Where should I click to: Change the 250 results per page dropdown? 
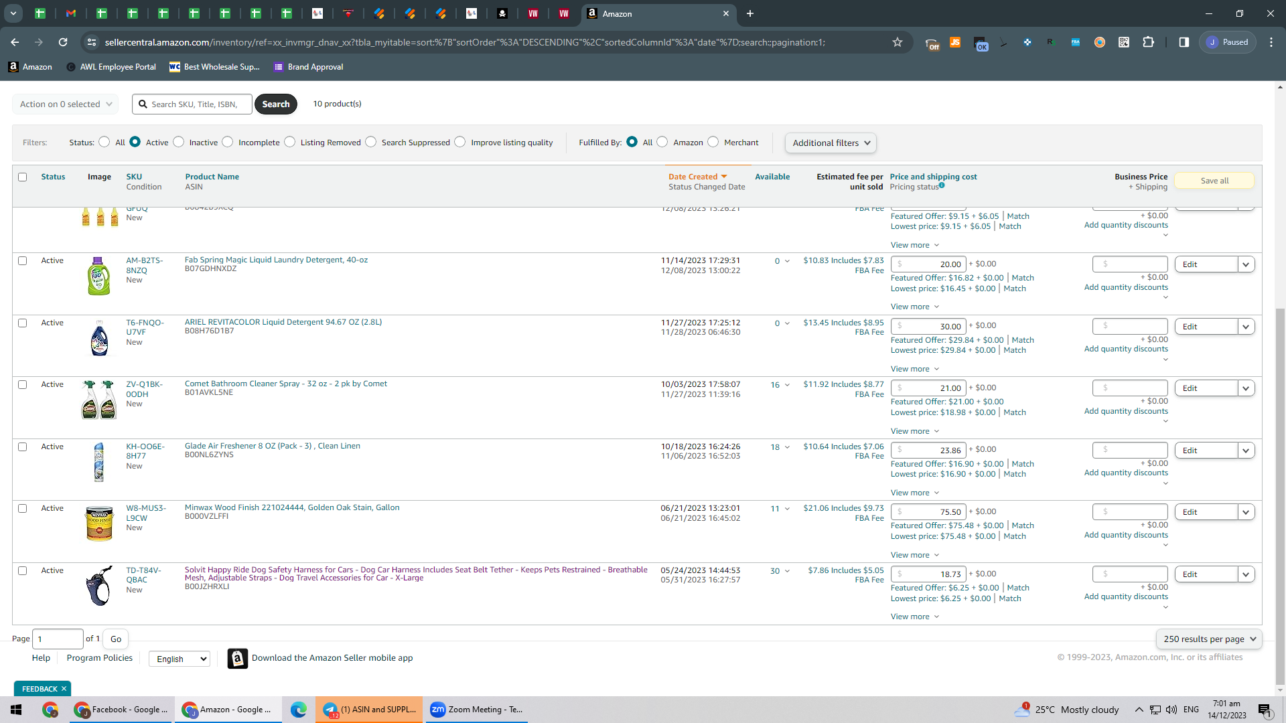click(1209, 639)
